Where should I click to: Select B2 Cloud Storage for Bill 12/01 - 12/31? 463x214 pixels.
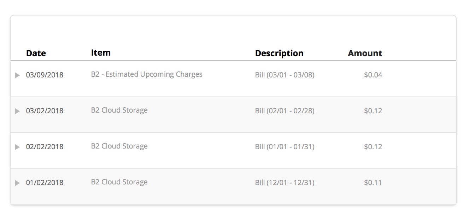(x=119, y=182)
